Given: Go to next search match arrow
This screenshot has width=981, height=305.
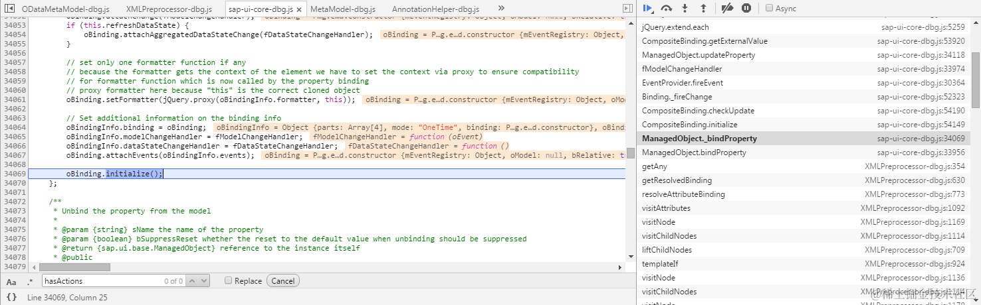Looking at the screenshot, I should pos(203,281).
